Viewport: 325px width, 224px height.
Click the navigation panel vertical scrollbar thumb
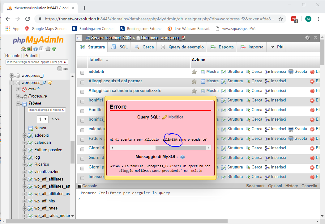(72, 152)
